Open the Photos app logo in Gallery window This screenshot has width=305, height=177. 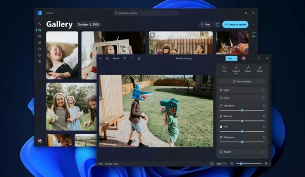click(x=40, y=13)
